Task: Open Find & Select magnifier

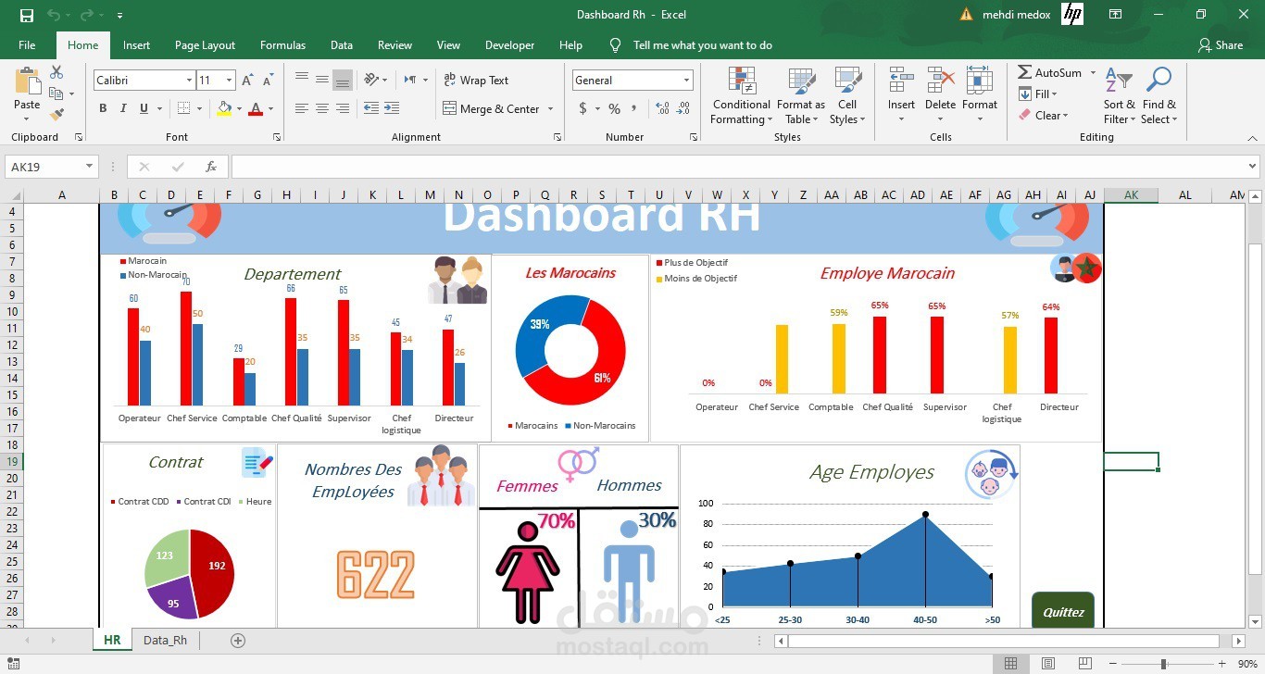Action: pyautogui.click(x=1159, y=96)
